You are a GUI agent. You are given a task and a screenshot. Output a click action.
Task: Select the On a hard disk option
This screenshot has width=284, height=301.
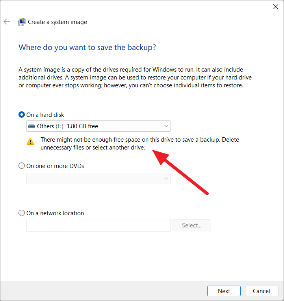click(x=22, y=114)
